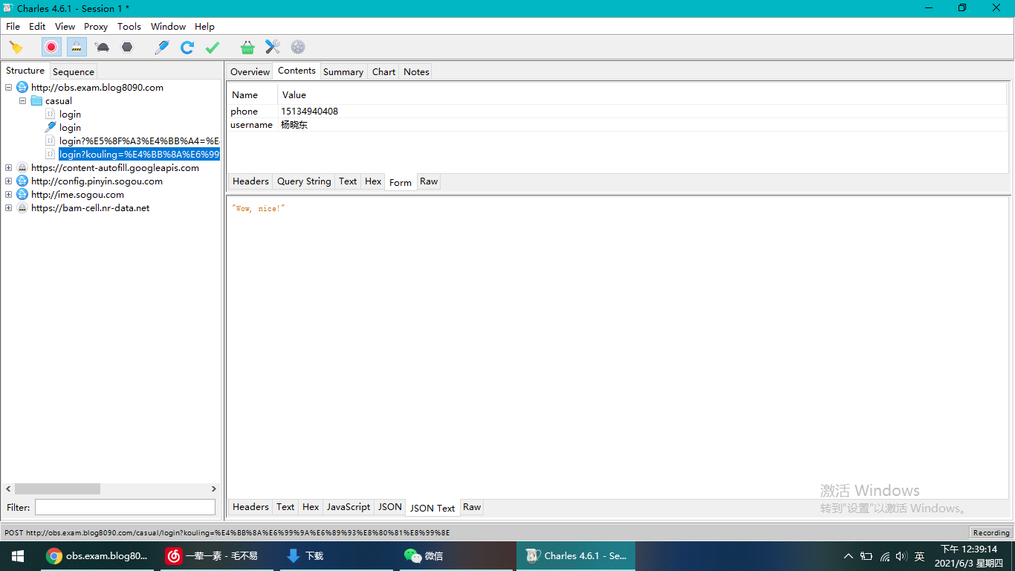This screenshot has height=571, width=1015.
Task: Select https://bam-cell.nr-data.net host
Action: click(91, 208)
